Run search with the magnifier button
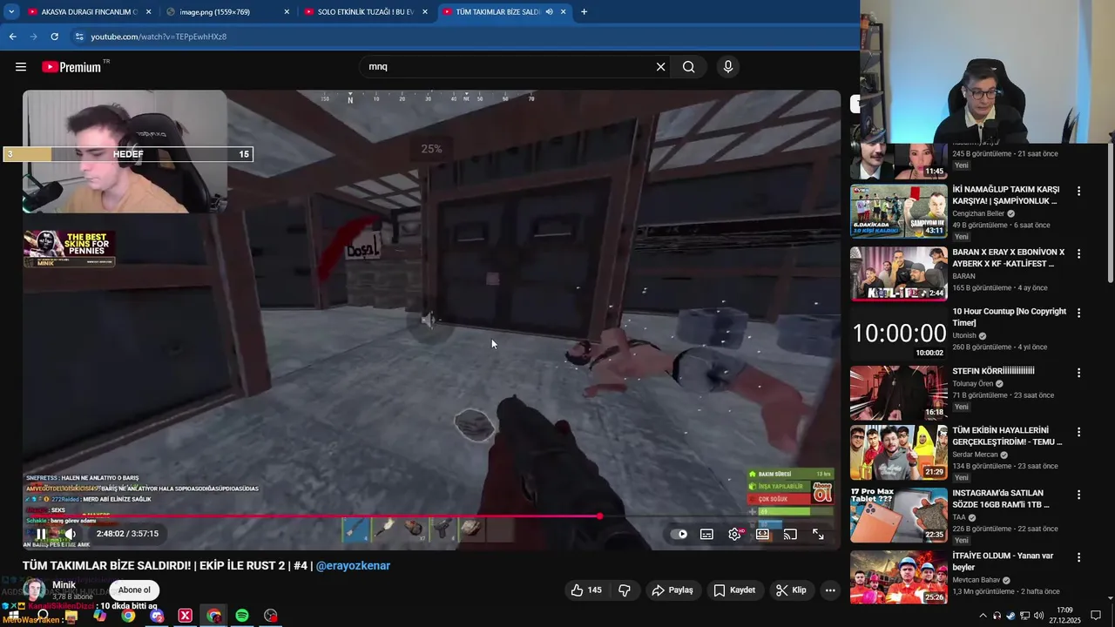 click(689, 67)
